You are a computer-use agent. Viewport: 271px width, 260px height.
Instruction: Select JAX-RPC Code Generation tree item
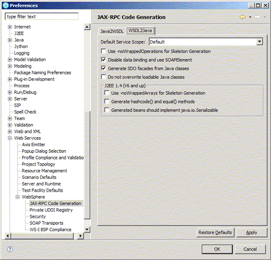tap(55, 204)
